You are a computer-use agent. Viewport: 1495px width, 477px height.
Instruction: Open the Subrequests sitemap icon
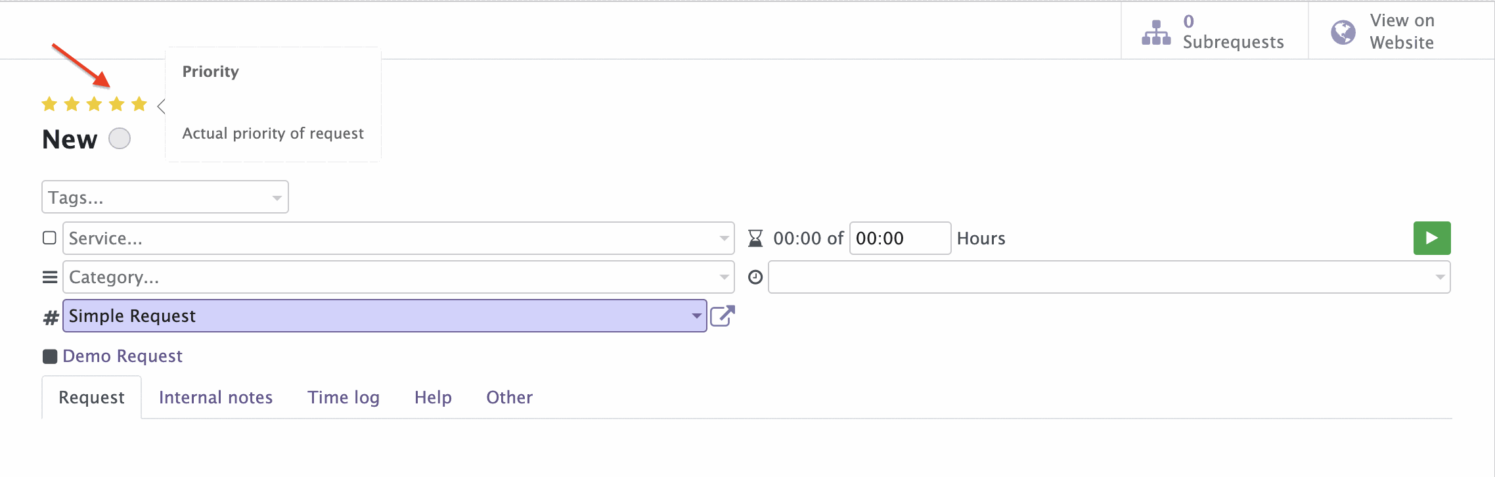1156,32
